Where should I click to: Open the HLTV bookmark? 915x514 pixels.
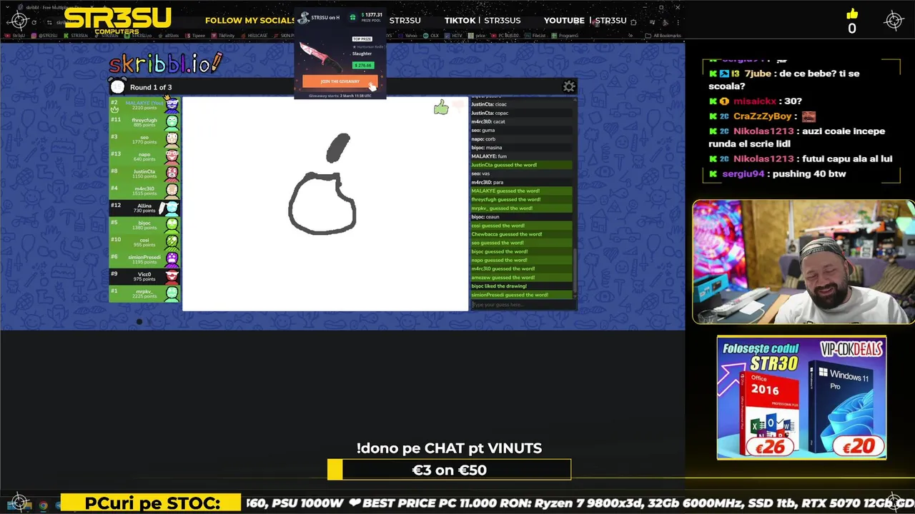pyautogui.click(x=455, y=35)
